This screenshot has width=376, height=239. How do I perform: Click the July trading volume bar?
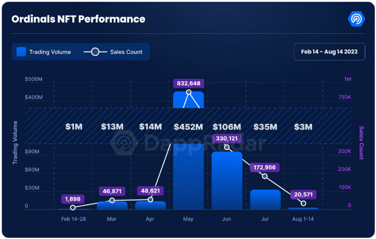(265, 199)
